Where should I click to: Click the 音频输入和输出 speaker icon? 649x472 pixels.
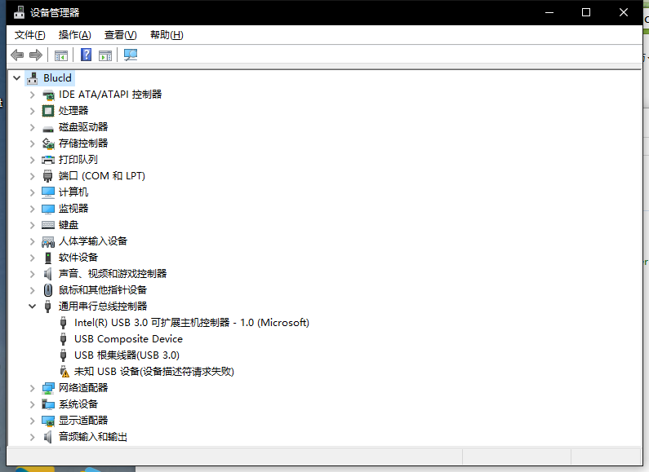[48, 437]
